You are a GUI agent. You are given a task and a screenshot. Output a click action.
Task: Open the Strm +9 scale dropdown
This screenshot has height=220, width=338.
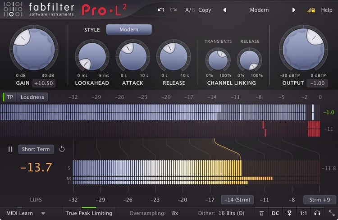coord(320,200)
